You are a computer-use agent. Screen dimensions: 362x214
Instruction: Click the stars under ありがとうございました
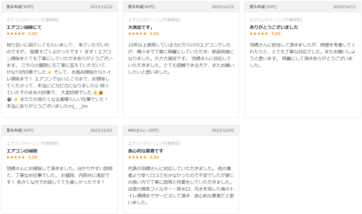[258, 34]
